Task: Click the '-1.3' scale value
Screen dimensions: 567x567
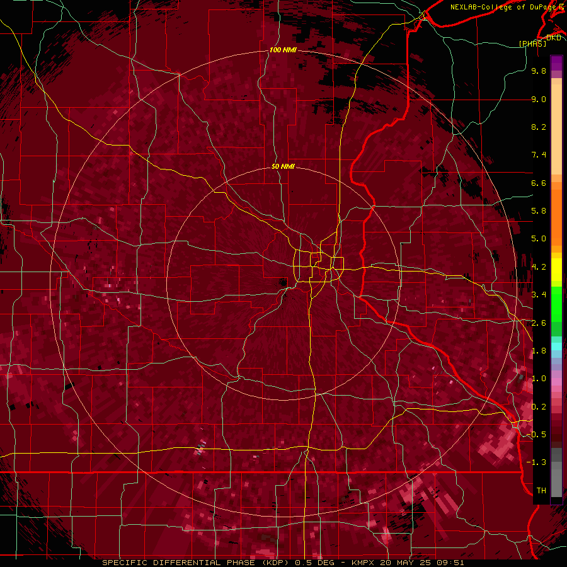Action: [537, 462]
